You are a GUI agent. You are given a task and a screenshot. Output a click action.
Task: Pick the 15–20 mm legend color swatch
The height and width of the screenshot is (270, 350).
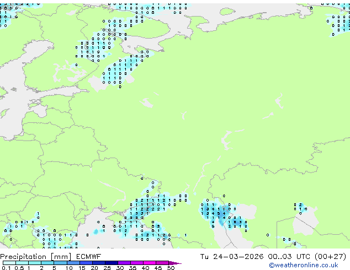click(x=86, y=263)
